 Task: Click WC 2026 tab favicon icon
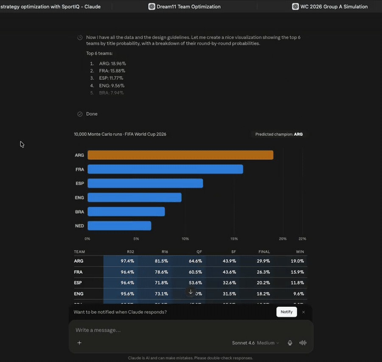pos(295,6)
